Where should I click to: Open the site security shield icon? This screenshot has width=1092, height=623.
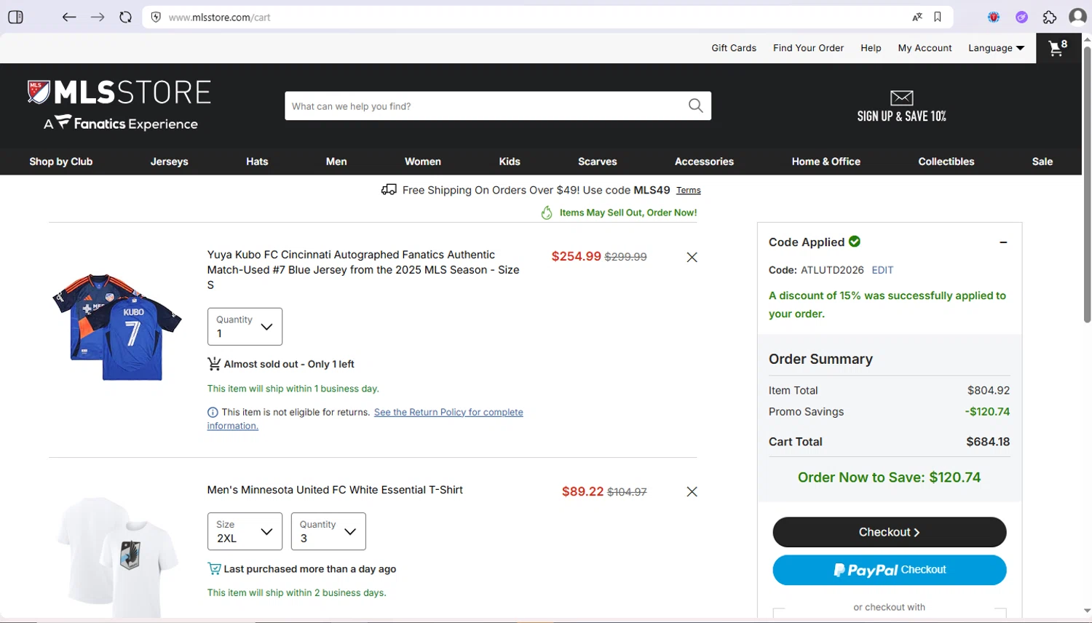[156, 17]
